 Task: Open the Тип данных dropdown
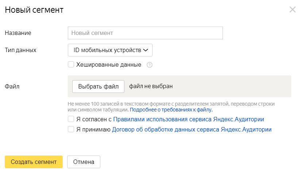point(110,50)
